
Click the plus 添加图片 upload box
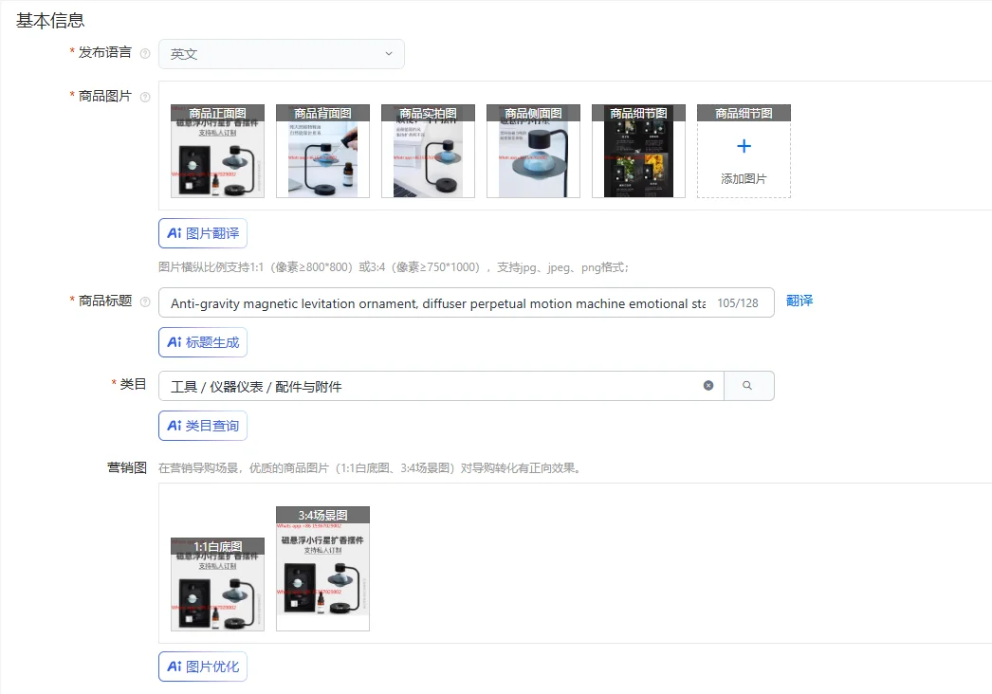[744, 151]
